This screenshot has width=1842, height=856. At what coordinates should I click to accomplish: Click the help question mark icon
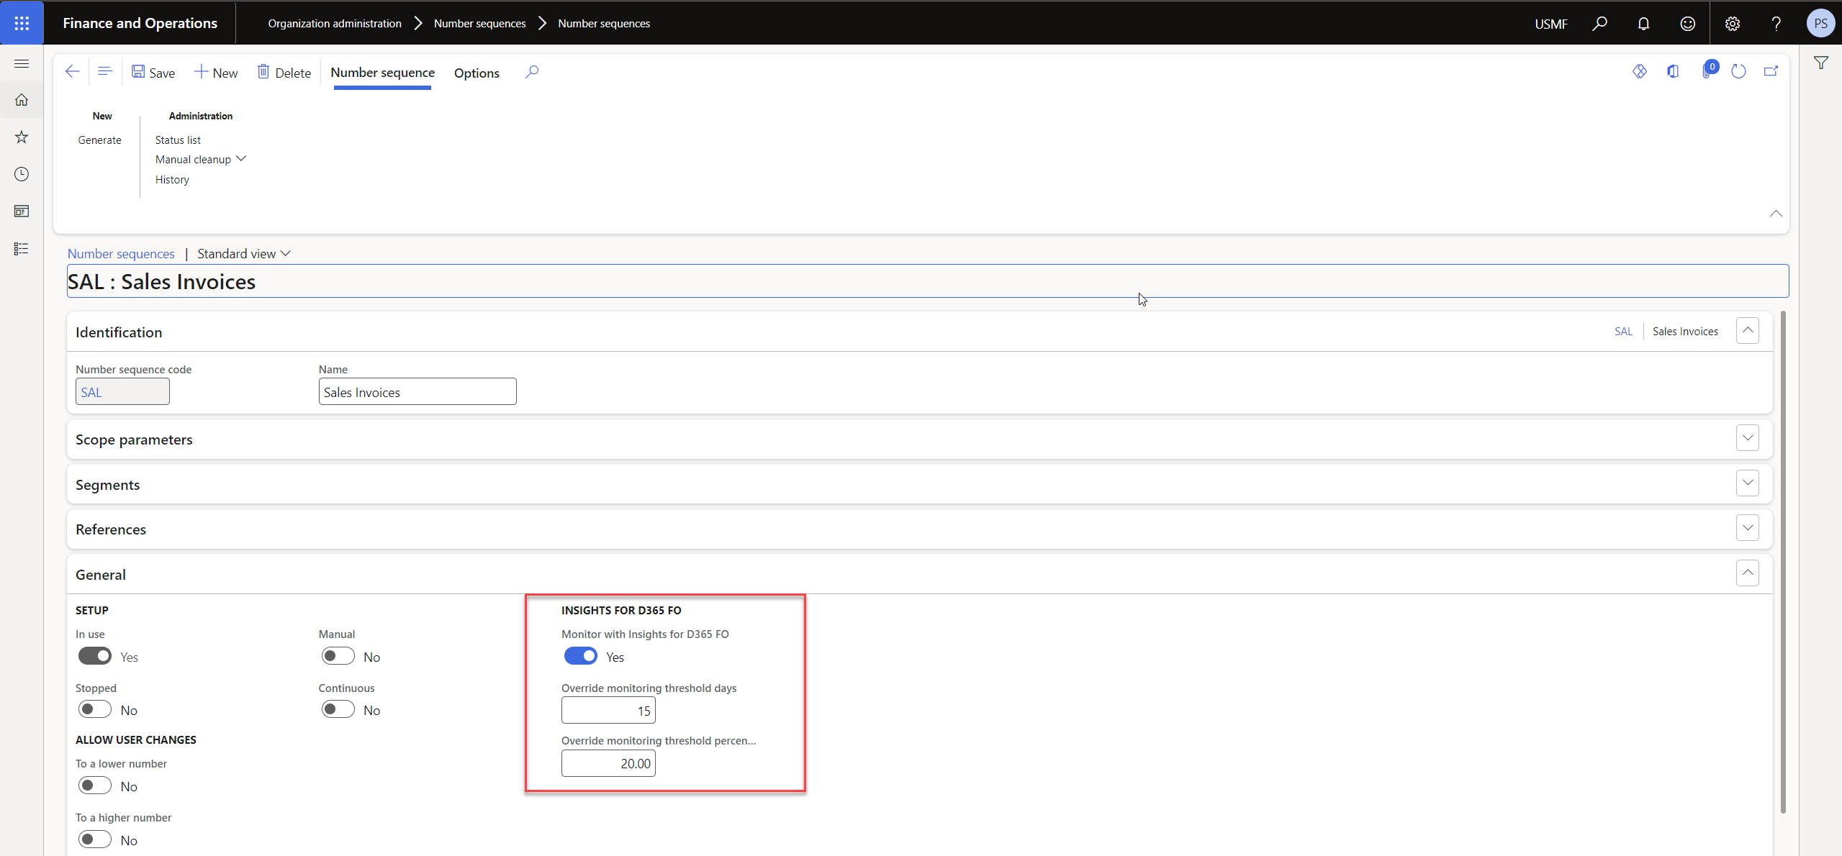[x=1776, y=22]
